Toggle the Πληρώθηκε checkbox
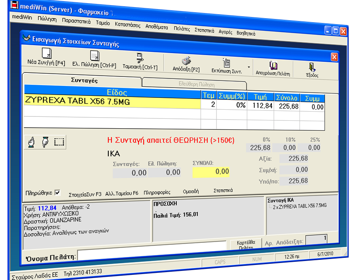Image resolution: width=349 pixels, height=280 pixels. [x=57, y=193]
